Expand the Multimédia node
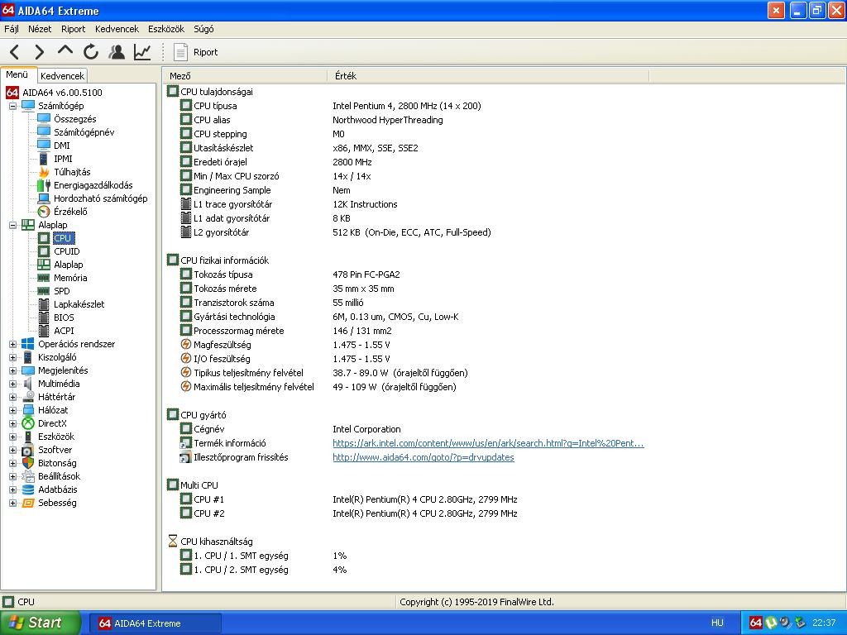The width and height of the screenshot is (847, 635). 12,384
